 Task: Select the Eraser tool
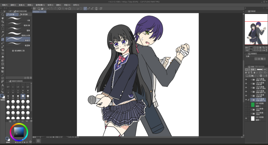3,57
